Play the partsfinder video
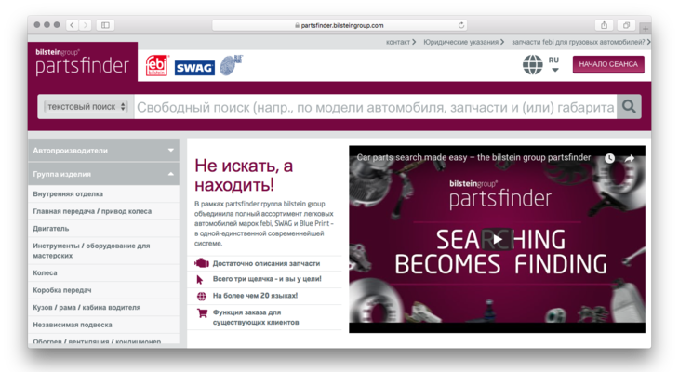Viewport: 679px width, 372px height. 497,240
